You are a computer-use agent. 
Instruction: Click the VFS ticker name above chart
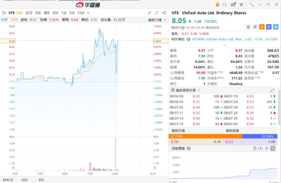click(x=12, y=13)
